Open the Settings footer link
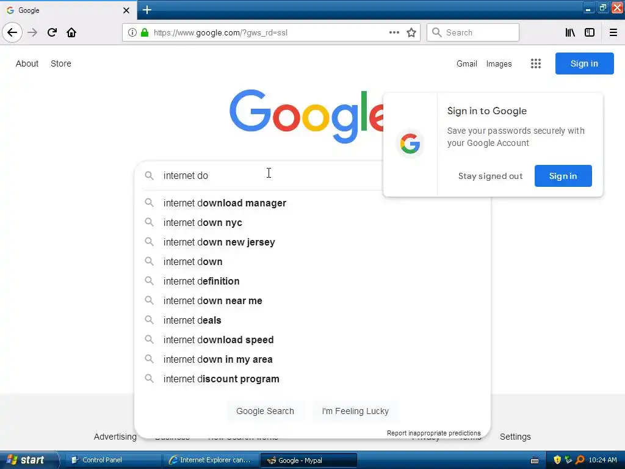This screenshot has width=625, height=469. 515,437
